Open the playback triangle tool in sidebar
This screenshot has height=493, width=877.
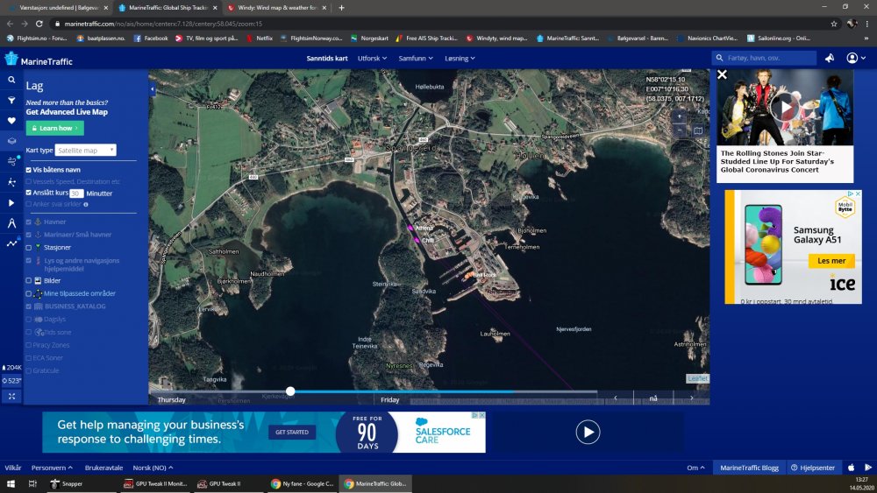tap(11, 202)
